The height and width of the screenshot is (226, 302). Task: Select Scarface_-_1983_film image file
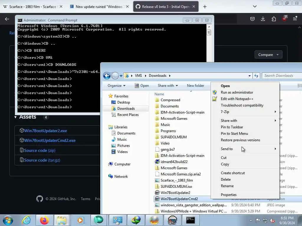[x=177, y=180]
